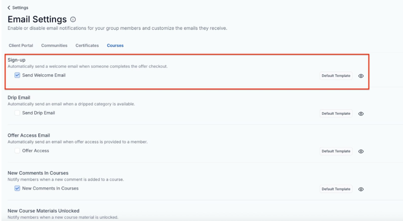Open Default Template for New Comments In Courses
The image size is (403, 221).
pos(336,189)
